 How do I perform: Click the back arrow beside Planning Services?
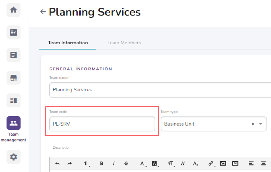coord(43,11)
